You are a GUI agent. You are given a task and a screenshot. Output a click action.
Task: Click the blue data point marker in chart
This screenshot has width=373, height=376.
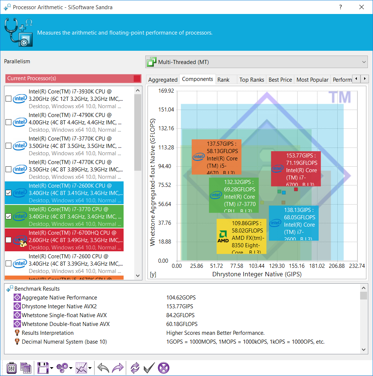click(284, 192)
